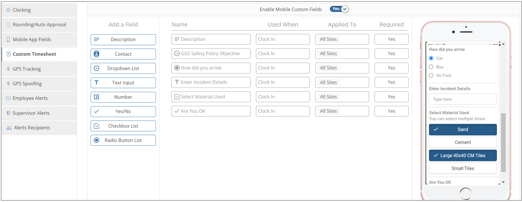522x202 pixels.
Task: Click the Contact card icon
Action: coord(97,54)
